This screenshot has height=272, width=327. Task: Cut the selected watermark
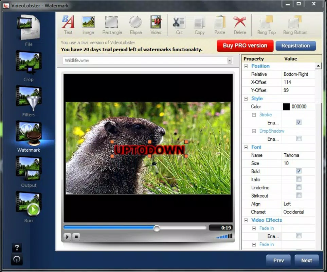(179, 25)
